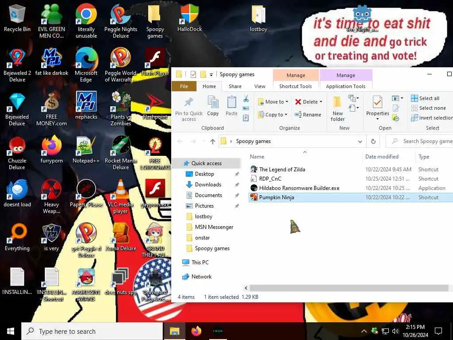Open the New item dropdown in ribbon
The height and width of the screenshot is (340, 453).
click(x=353, y=98)
